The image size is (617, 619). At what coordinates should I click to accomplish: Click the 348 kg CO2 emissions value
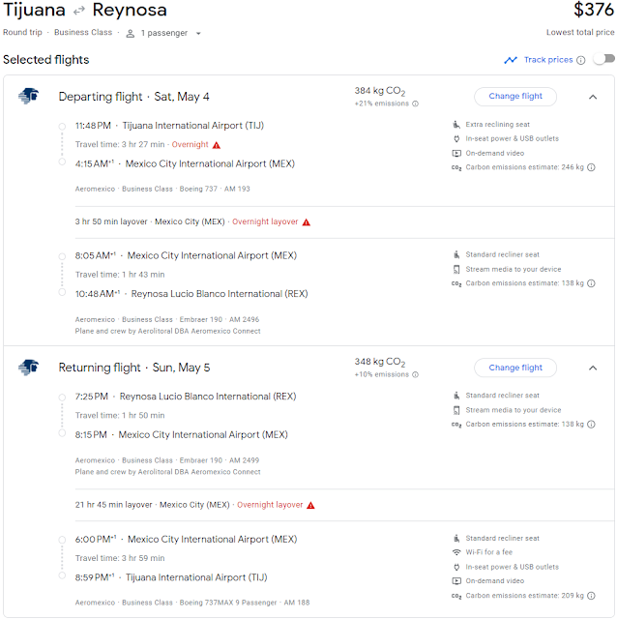tap(380, 362)
